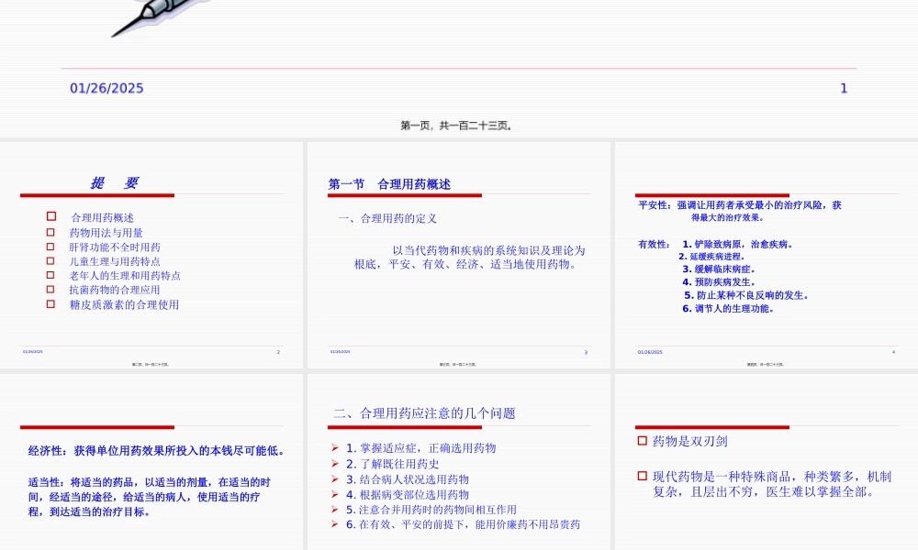
Task: Select the slide titled "提 要"
Action: coord(115,181)
